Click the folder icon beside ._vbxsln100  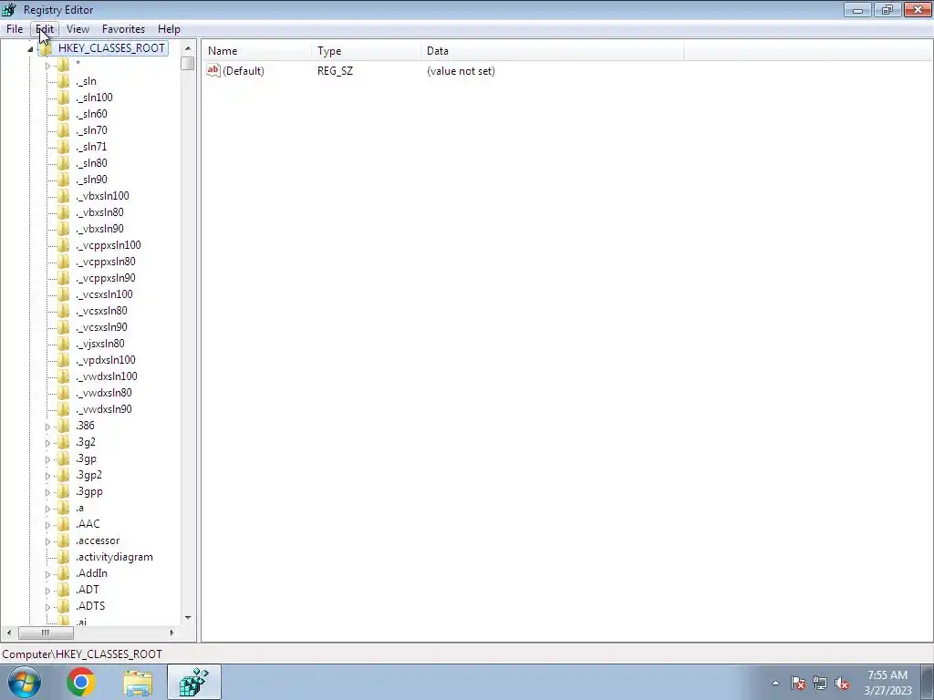pos(64,196)
